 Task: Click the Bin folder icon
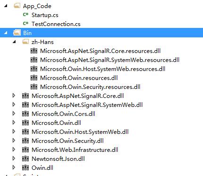17,33
